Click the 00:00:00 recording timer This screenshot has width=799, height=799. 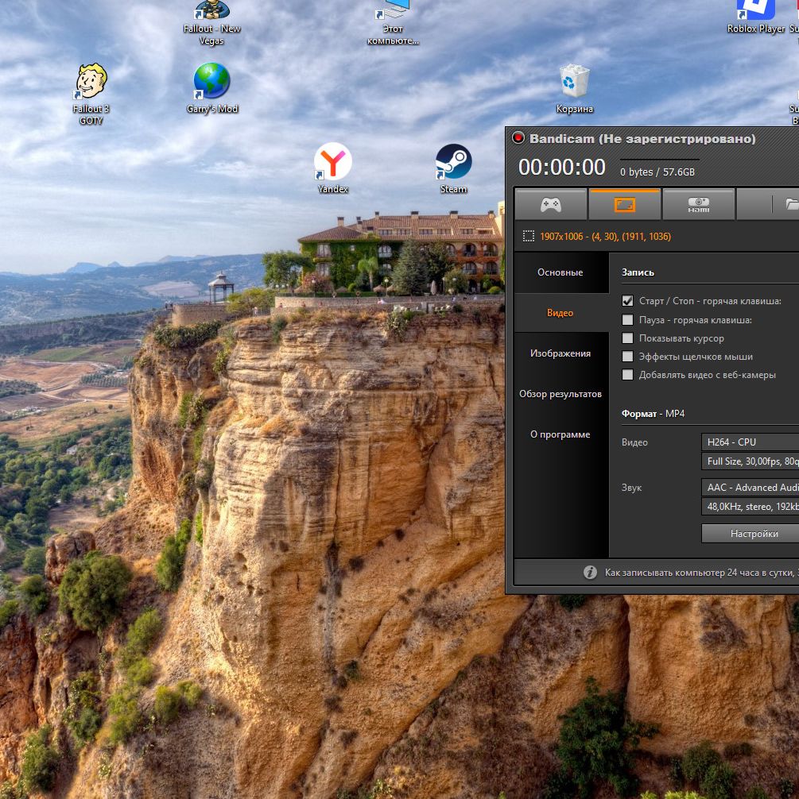tap(562, 167)
